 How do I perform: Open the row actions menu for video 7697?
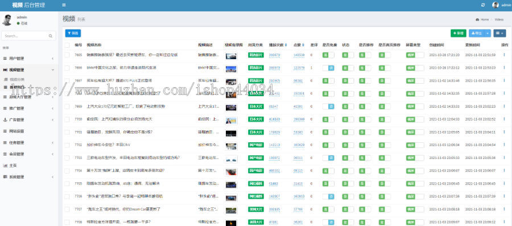[505, 81]
